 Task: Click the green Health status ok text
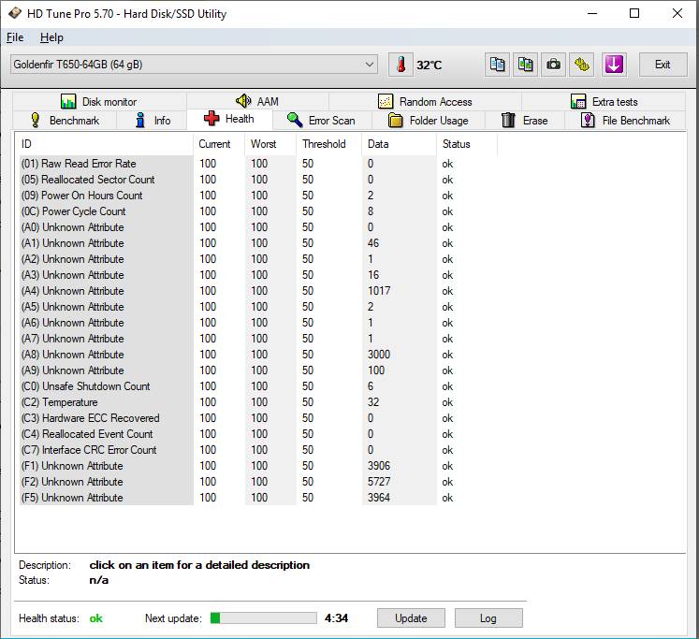(x=95, y=618)
